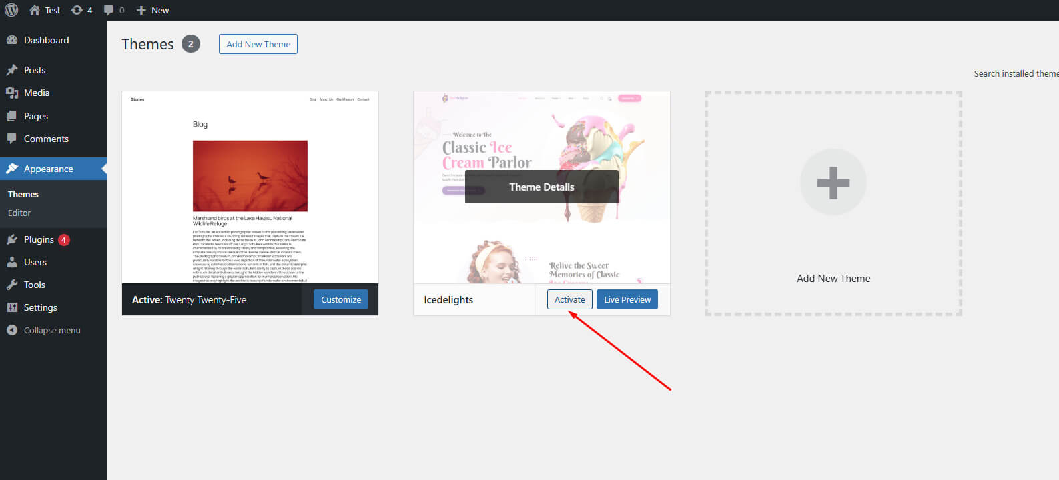Click the Media icon in sidebar
This screenshot has height=480, width=1059.
click(x=12, y=93)
